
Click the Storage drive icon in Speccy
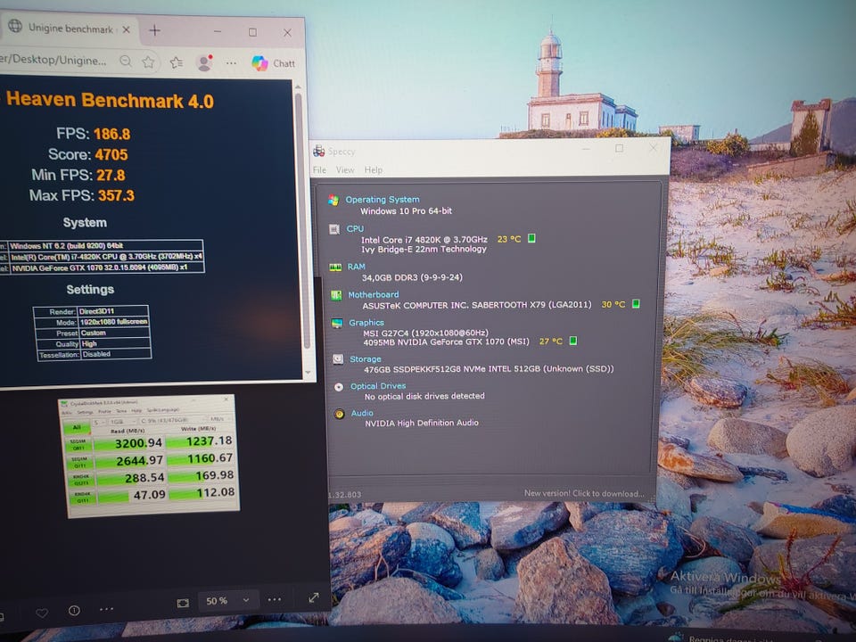[338, 359]
